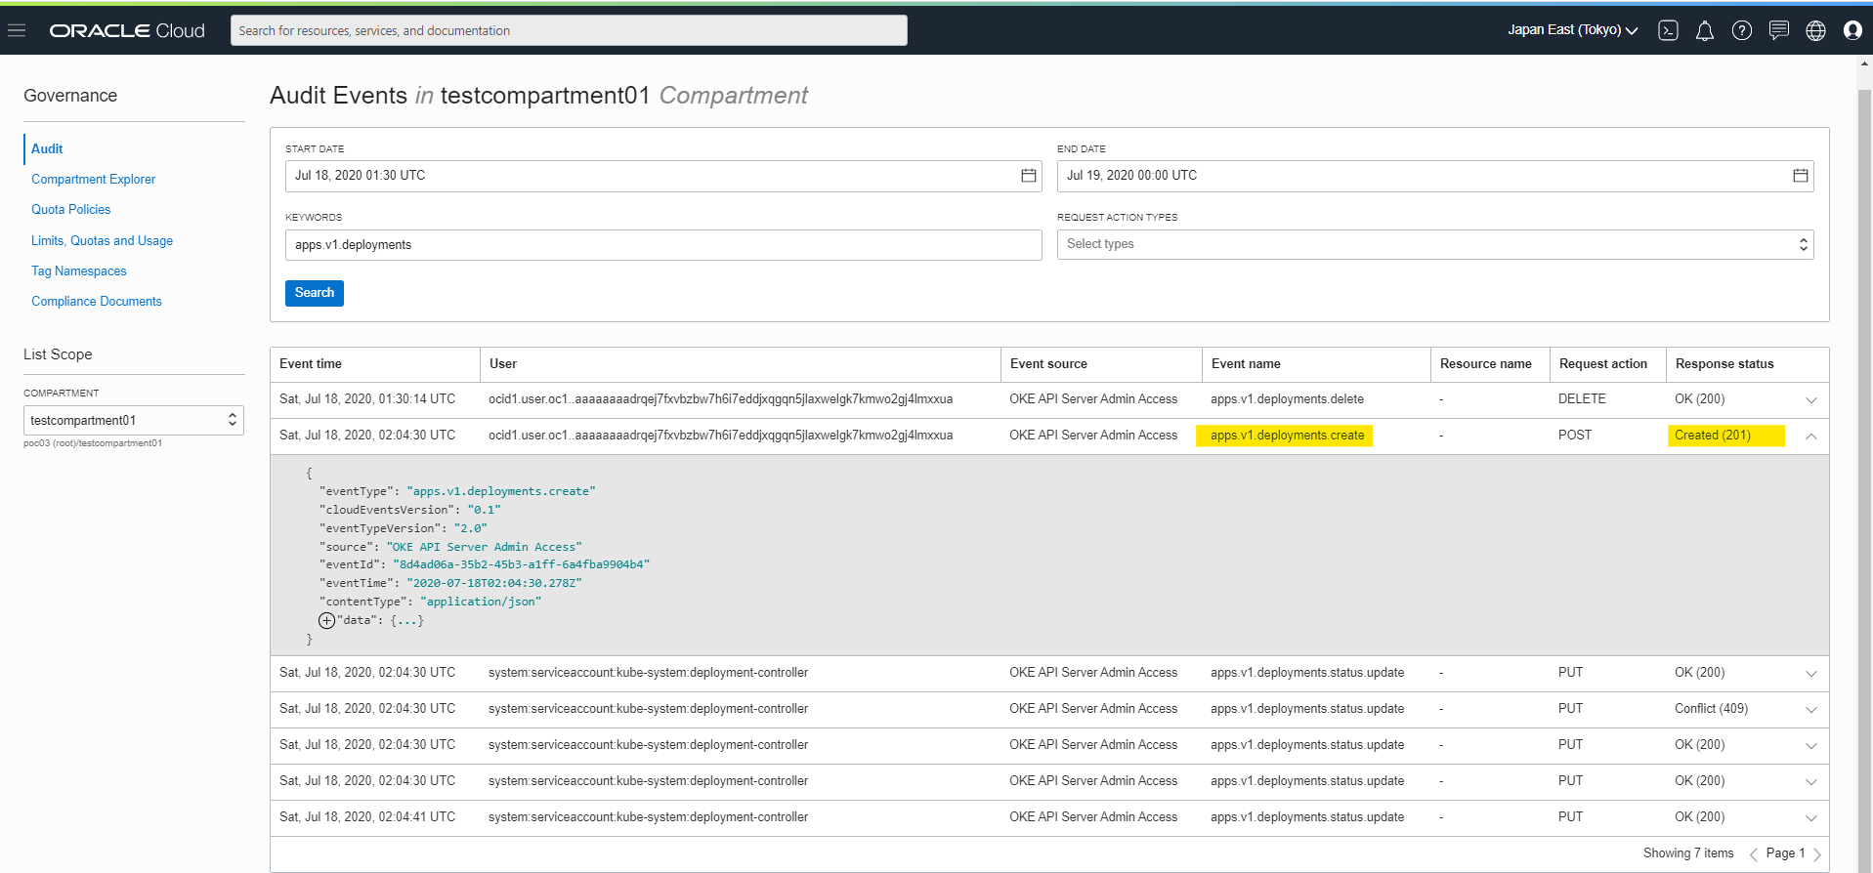Open the support chat icon
The height and width of the screenshot is (873, 1873).
point(1779,30)
